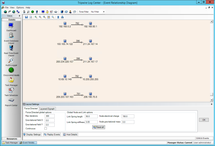Switch to Event Relatio... bottom window tab
Viewport: 215px width, 146px height.
tap(28, 142)
